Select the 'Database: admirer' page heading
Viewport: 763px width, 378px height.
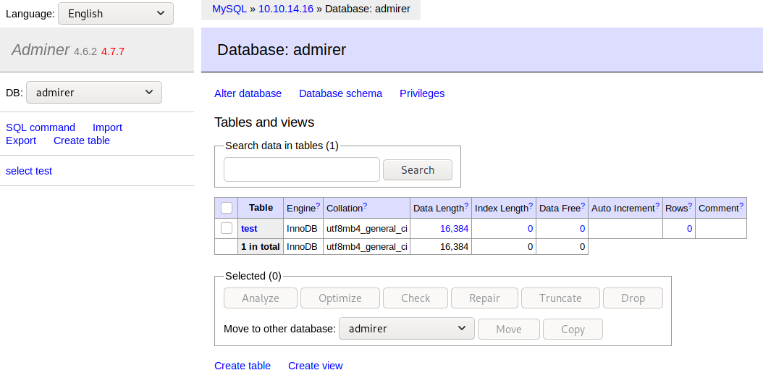pyautogui.click(x=282, y=50)
